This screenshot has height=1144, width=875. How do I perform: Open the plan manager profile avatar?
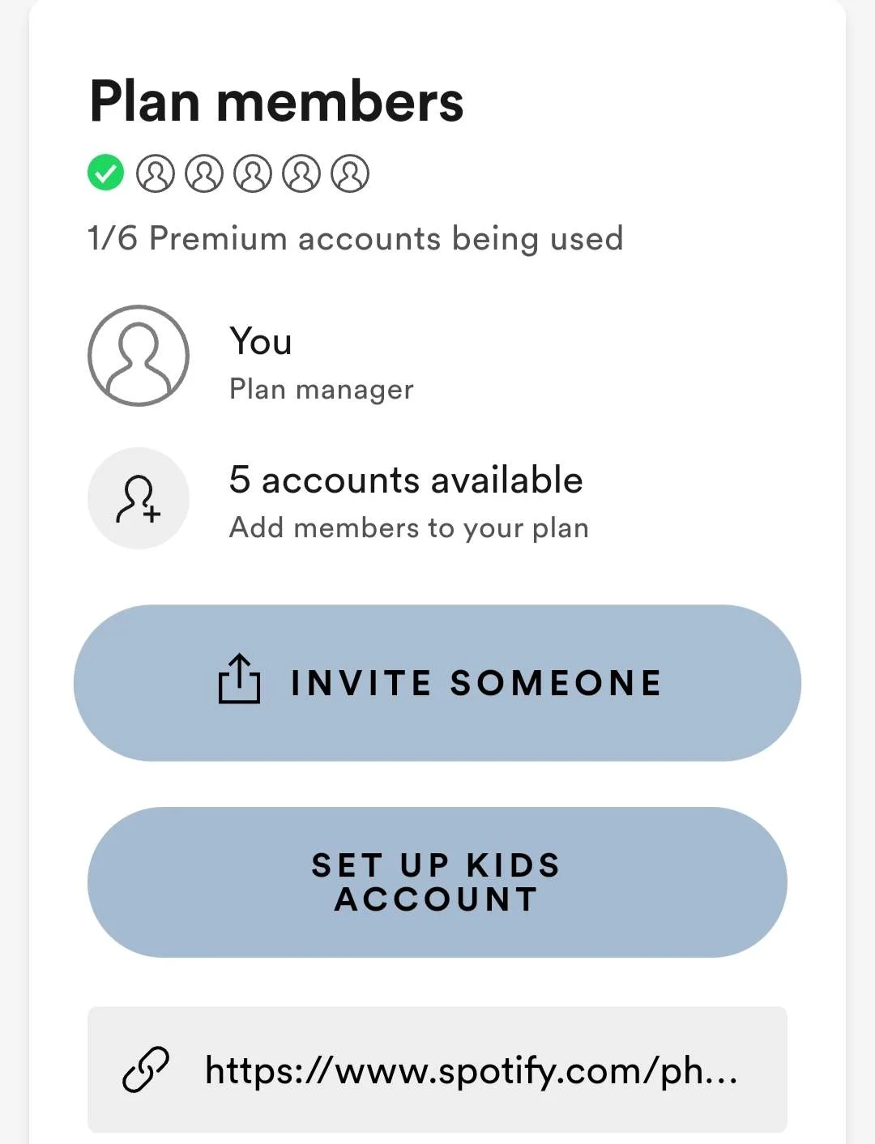point(139,356)
